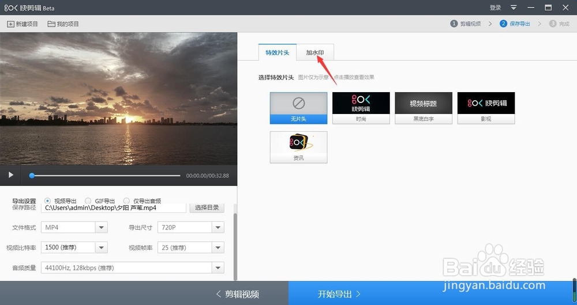Click the 导出设置 label
Screen dimensions: 577x305
24,201
